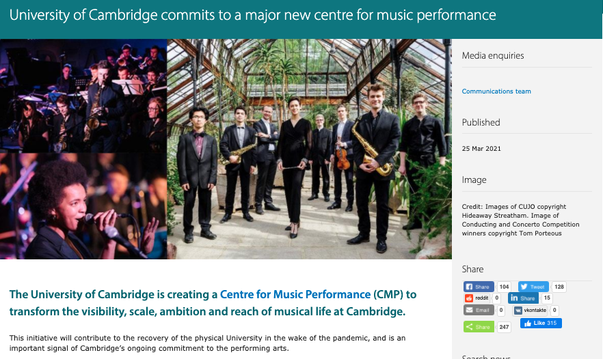The width and height of the screenshot is (603, 359).
Task: Click the total share count 247
Action: 504,327
